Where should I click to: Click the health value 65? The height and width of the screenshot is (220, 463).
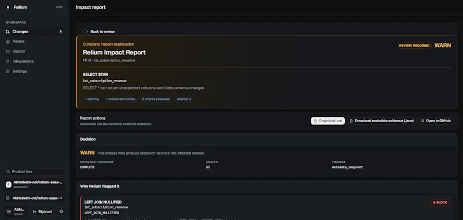click(x=208, y=167)
